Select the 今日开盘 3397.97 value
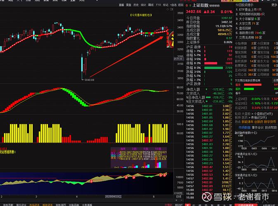 (x=227, y=18)
